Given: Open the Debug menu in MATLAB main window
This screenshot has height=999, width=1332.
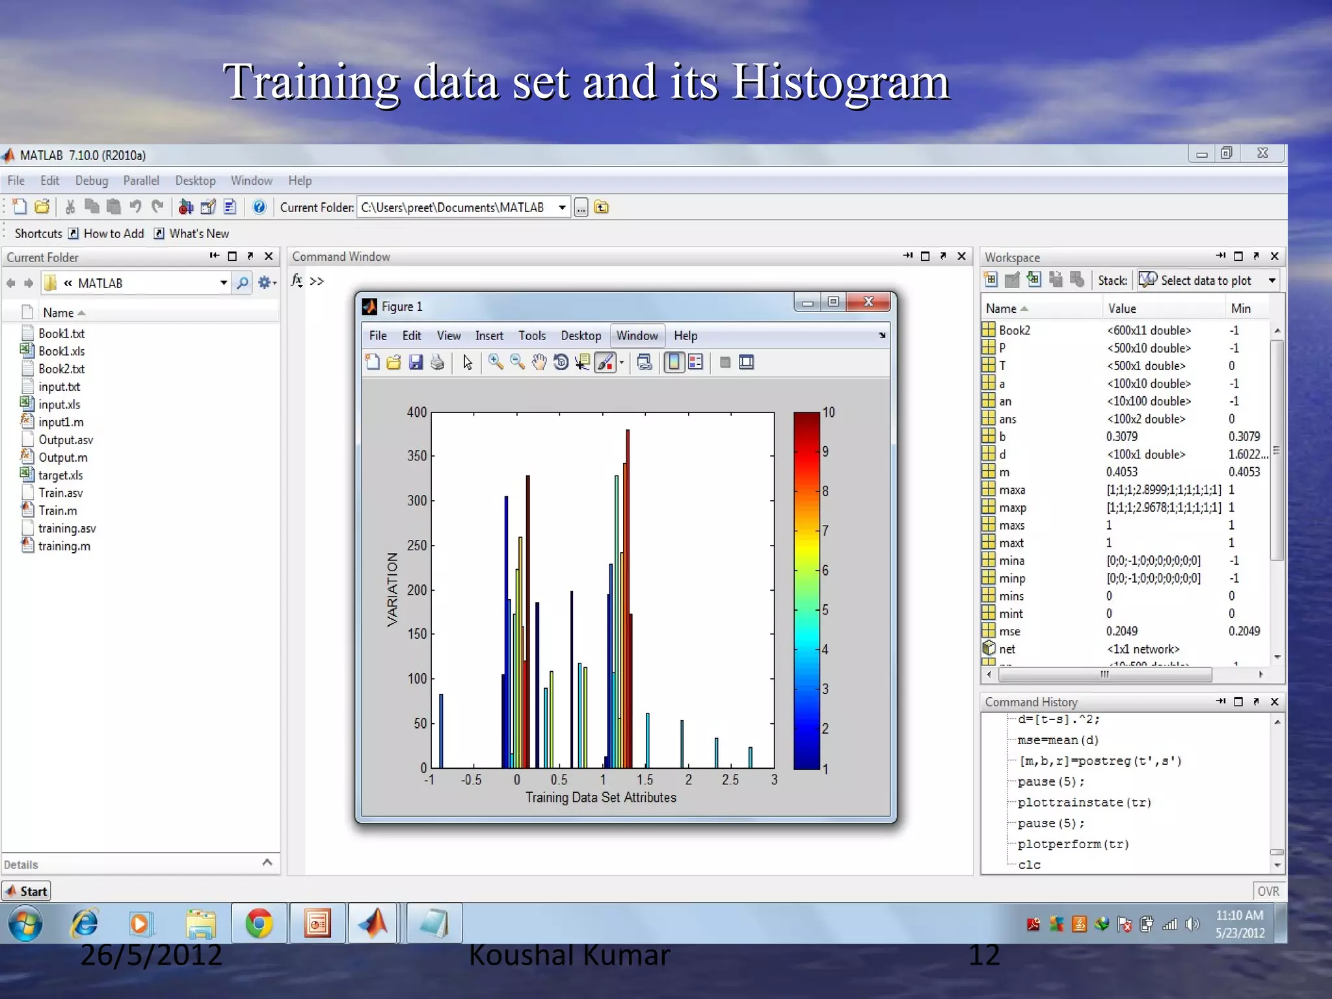Looking at the screenshot, I should pos(92,181).
